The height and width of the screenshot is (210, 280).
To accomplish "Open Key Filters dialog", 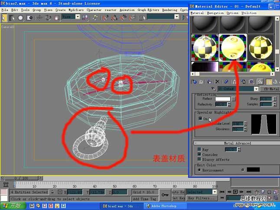I will point(202,198).
